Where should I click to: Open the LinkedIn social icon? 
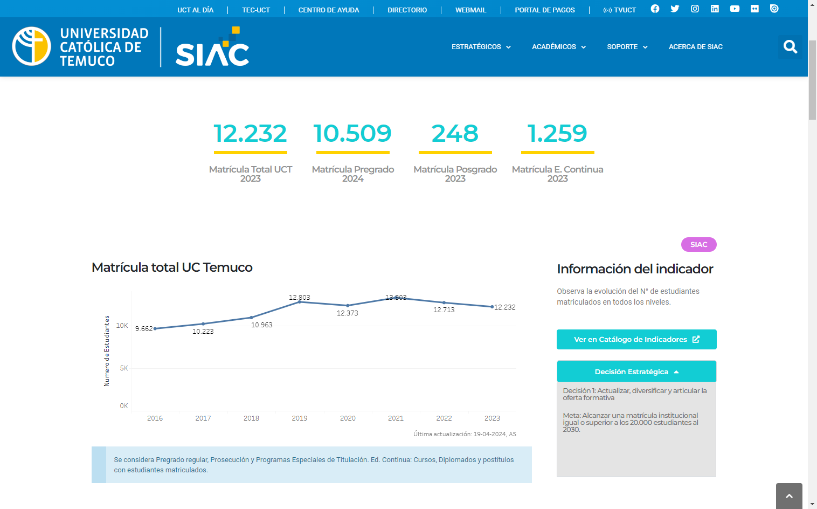tap(715, 9)
